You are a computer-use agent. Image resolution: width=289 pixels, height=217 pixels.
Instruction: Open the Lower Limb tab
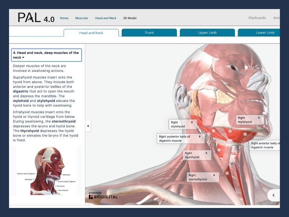point(265,33)
